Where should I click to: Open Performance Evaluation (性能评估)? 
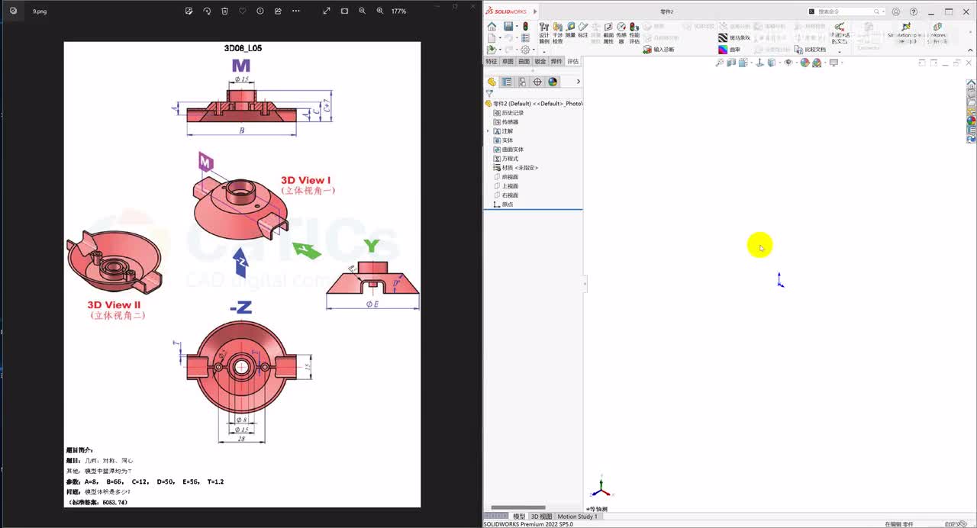634,32
